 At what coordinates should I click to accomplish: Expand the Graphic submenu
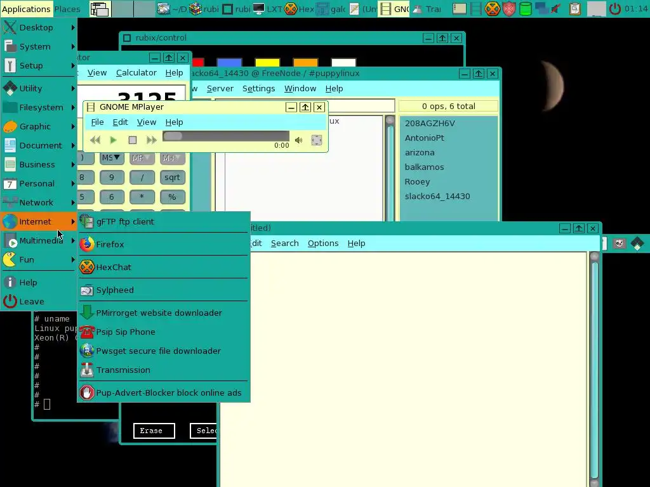39,126
